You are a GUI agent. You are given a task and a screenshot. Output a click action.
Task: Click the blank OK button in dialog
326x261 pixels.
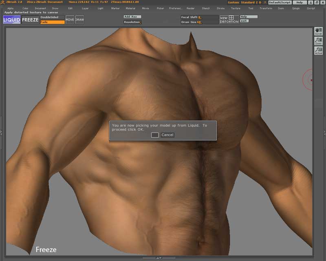tap(155, 135)
